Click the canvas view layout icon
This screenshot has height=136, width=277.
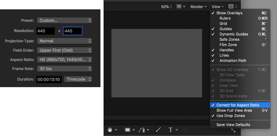(231, 7)
